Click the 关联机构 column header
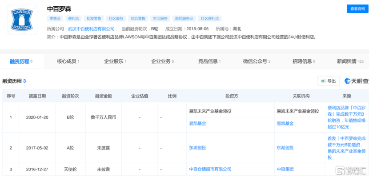 301,96
